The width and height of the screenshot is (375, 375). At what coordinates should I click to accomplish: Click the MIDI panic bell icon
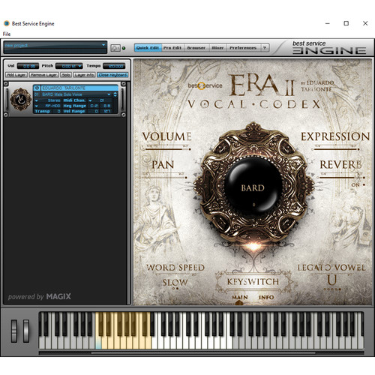(x=115, y=48)
